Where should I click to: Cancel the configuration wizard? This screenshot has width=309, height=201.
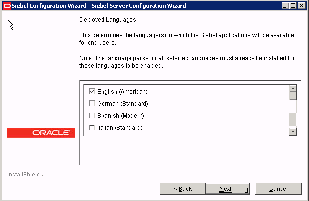coord(278,189)
